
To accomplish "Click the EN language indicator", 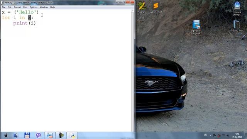I will coord(205,135).
